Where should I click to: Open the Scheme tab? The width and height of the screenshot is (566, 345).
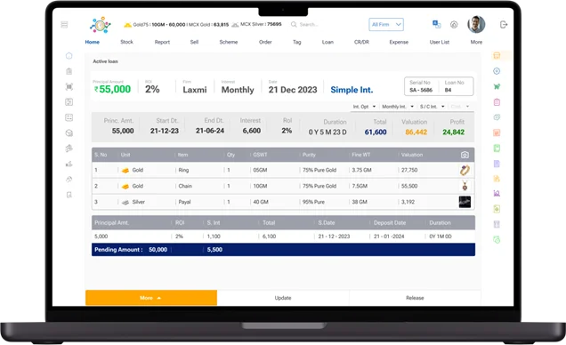pos(229,42)
